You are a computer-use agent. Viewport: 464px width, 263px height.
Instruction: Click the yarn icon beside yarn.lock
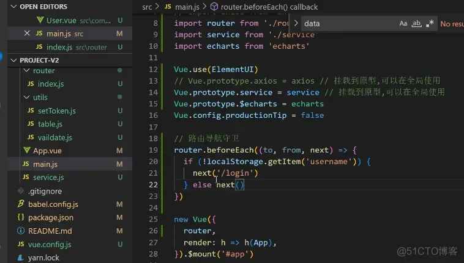pos(21,258)
